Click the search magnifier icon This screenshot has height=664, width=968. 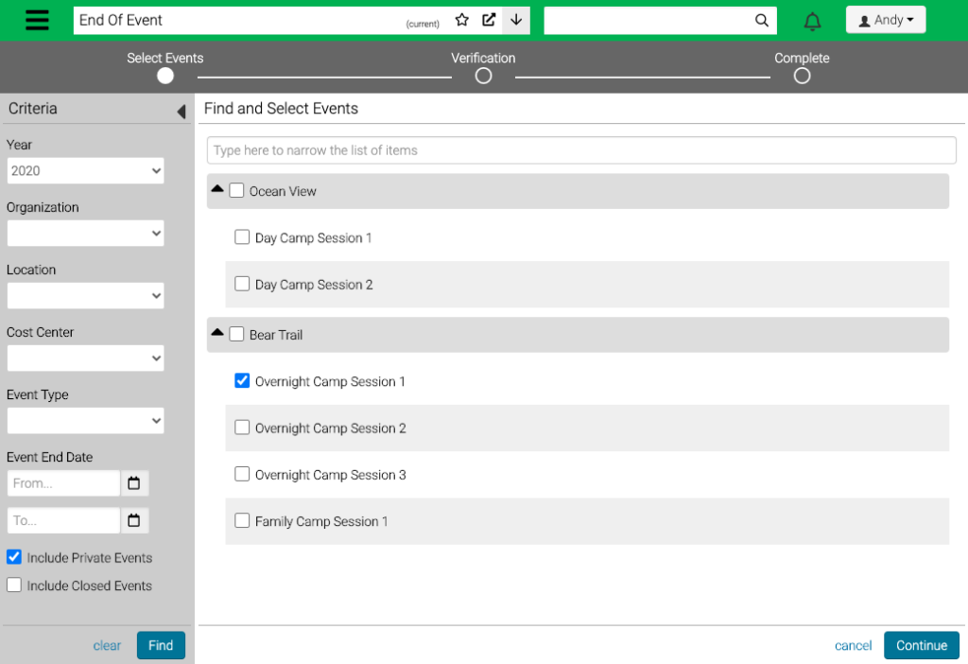pos(761,20)
